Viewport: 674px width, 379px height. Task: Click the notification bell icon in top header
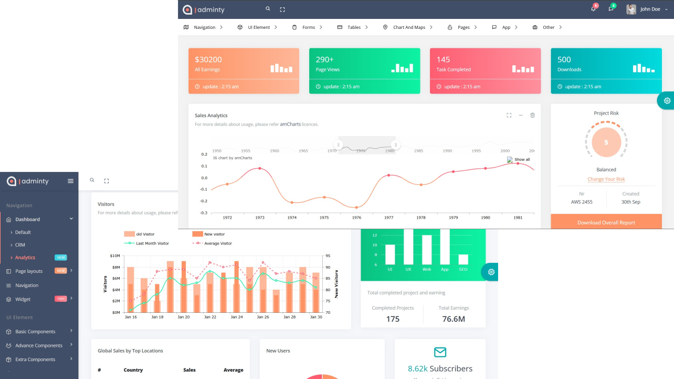tap(593, 9)
